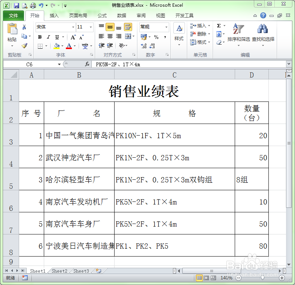Expand the Name Box dropdown arrow
This screenshot has height=285, width=295.
coord(59,64)
